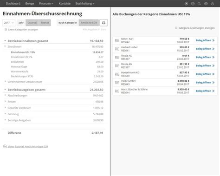This screenshot has width=220, height=176.
Task: Open Beleg öffnen for Heike GmbH
Action: (x=205, y=83)
